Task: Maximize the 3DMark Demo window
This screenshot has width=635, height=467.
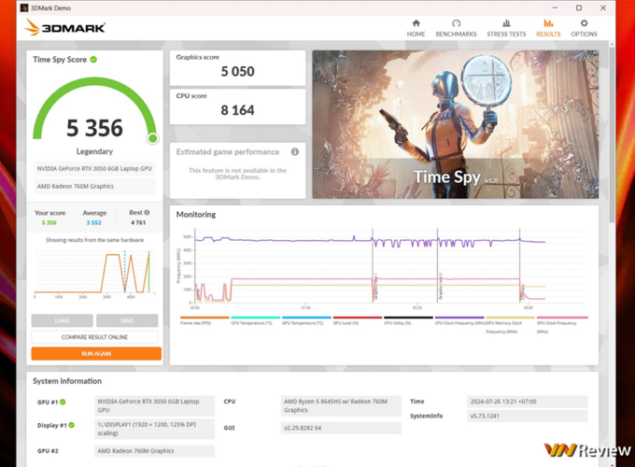Action: 579,7
